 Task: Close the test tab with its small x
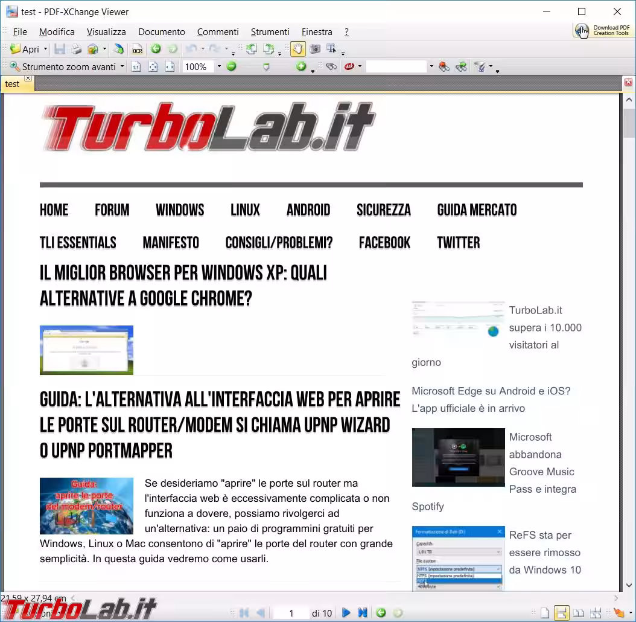[28, 78]
